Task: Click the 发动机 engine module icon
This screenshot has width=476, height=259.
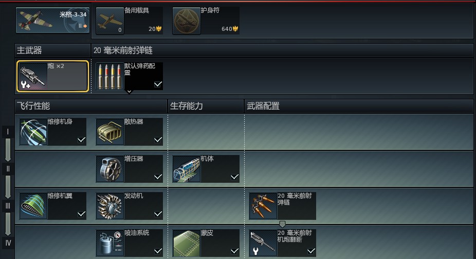Action: click(110, 206)
